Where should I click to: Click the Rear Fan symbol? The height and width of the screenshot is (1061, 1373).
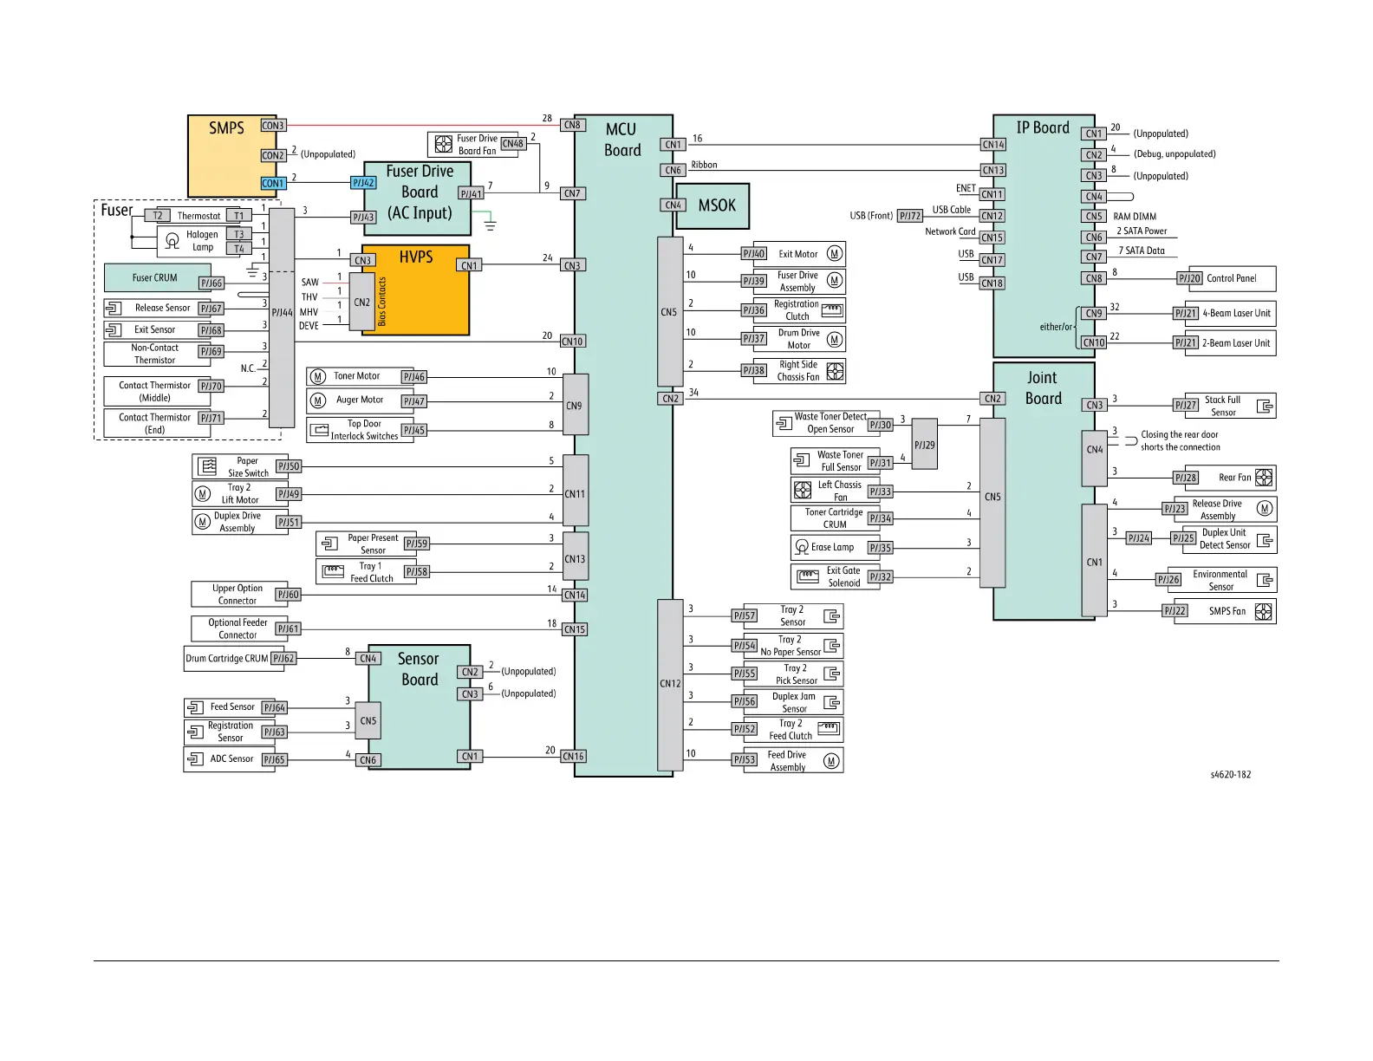(1264, 478)
